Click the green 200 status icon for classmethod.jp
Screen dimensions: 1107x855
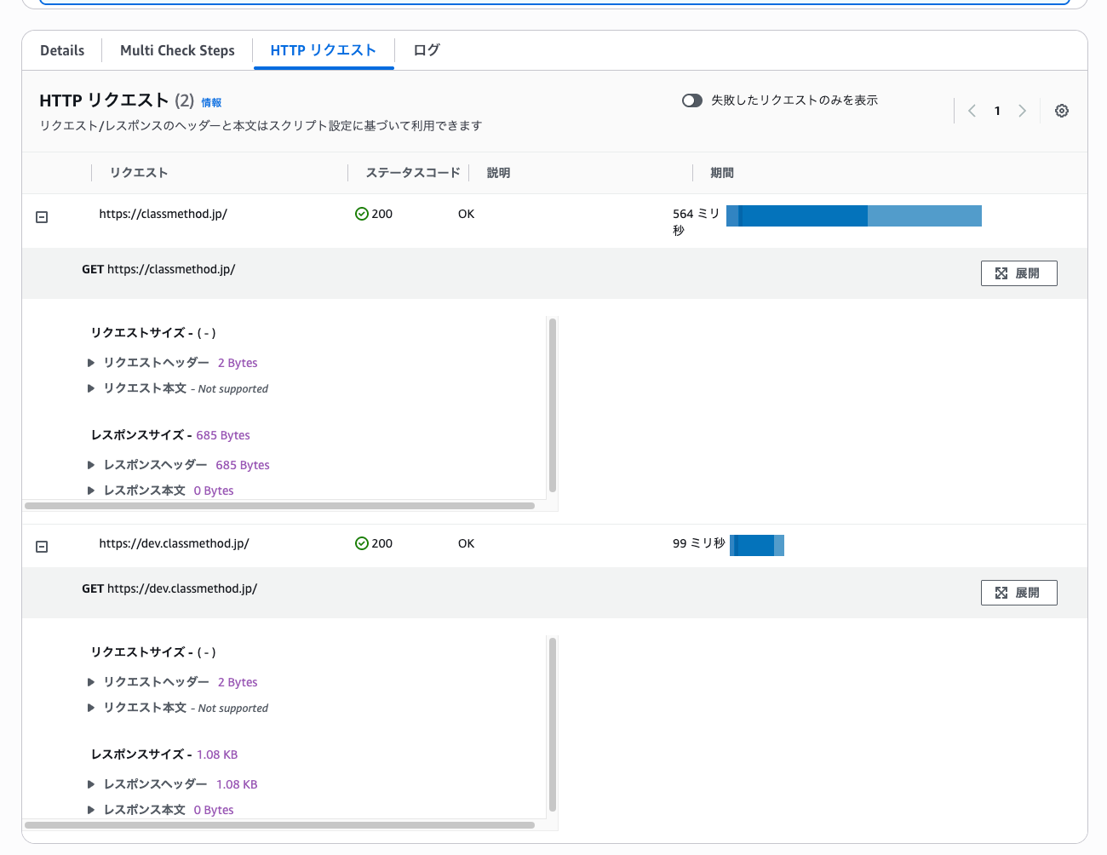tap(361, 214)
